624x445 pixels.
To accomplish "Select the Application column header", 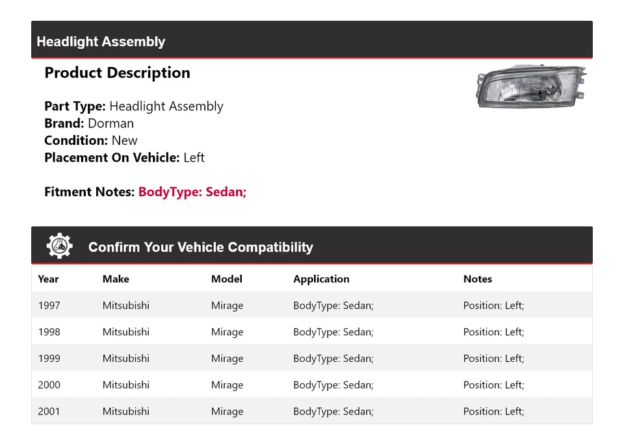I will click(x=321, y=279).
